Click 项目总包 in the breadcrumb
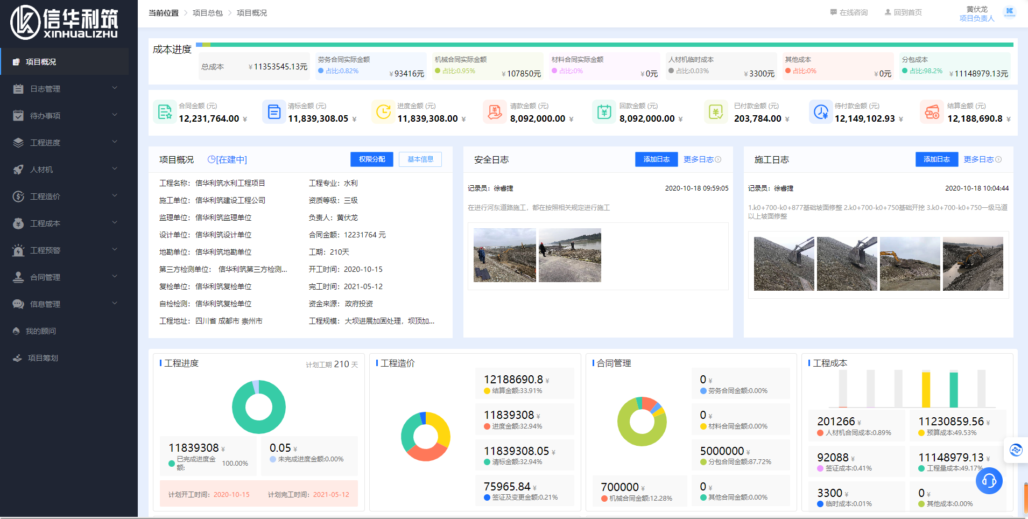Image resolution: width=1028 pixels, height=519 pixels. coord(208,13)
